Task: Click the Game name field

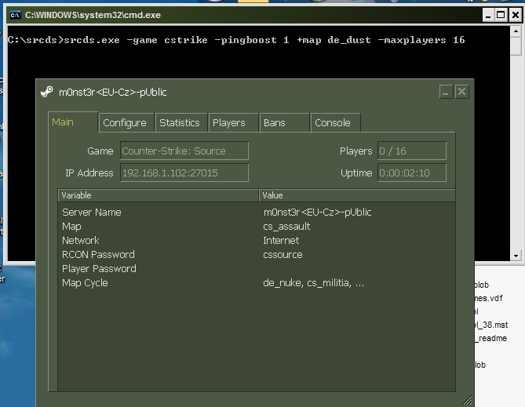Action: [x=184, y=151]
